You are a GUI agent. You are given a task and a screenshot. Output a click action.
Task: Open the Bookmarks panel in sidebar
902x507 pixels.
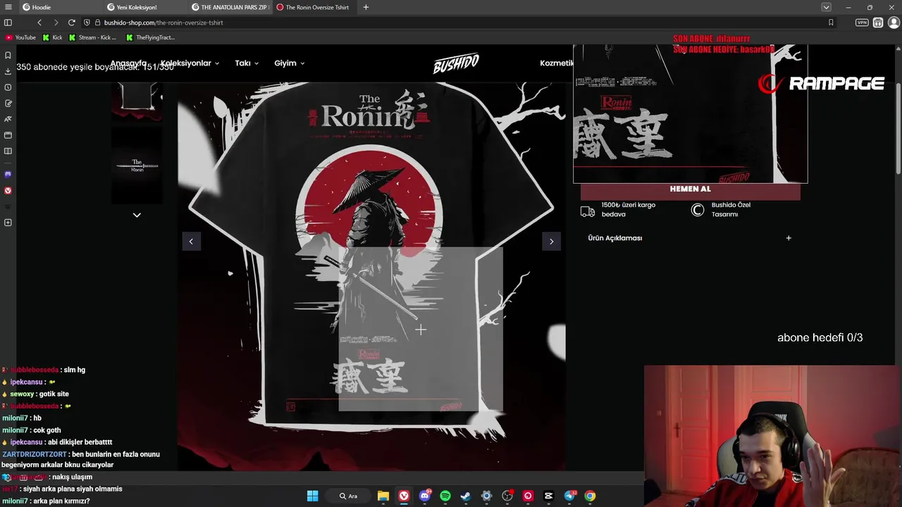tap(8, 55)
